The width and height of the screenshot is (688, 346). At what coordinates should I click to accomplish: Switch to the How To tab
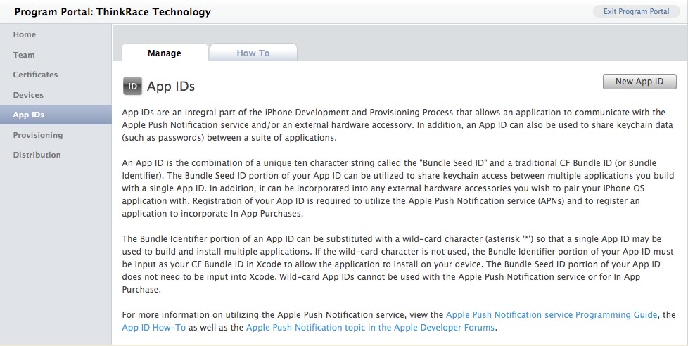[253, 53]
